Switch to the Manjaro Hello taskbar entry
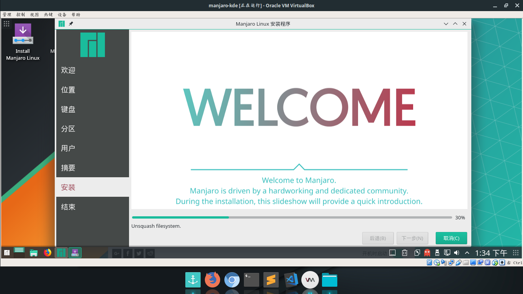 (x=61, y=253)
